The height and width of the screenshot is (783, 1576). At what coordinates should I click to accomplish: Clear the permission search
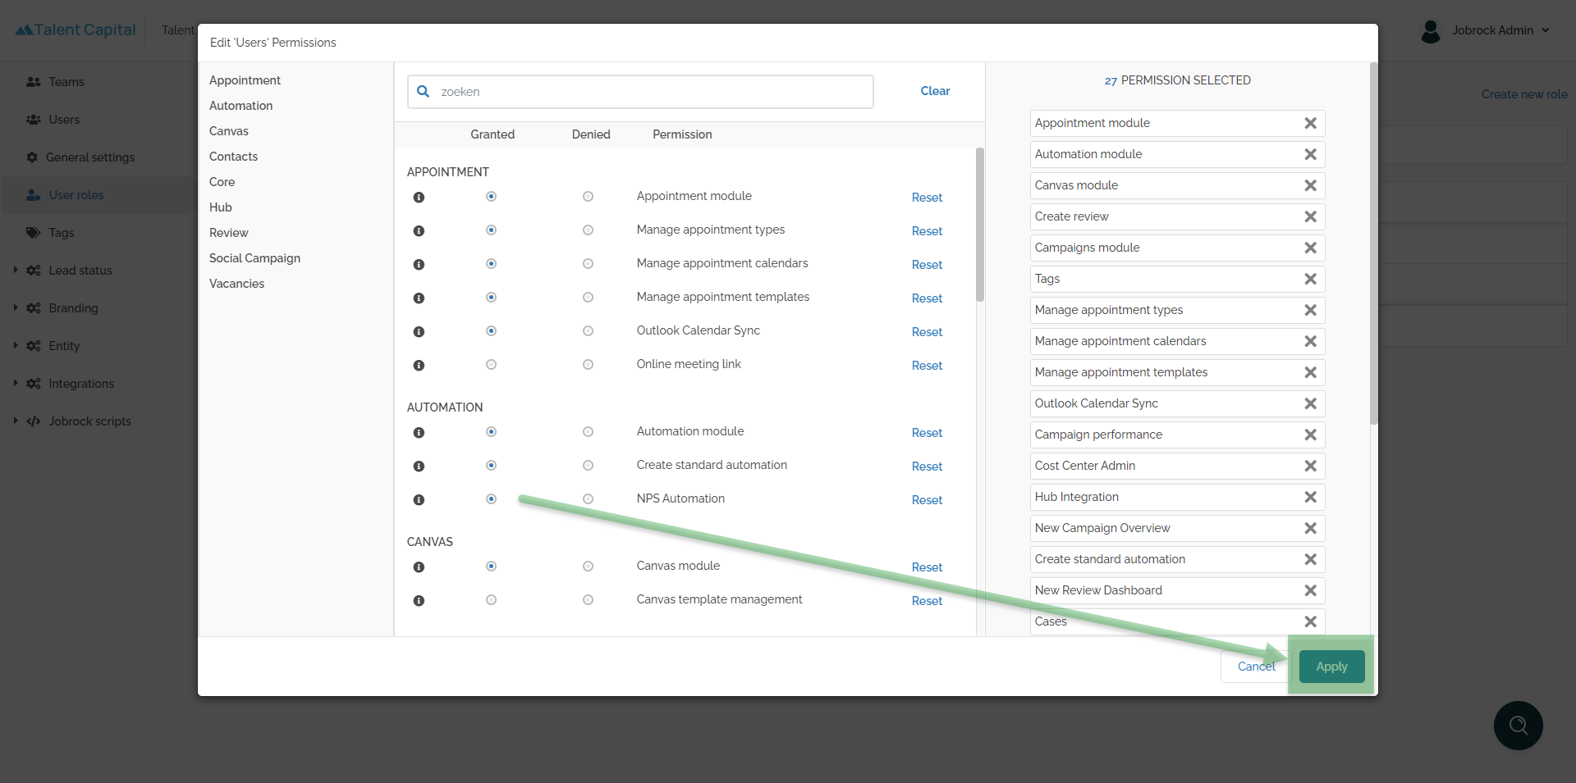935,91
